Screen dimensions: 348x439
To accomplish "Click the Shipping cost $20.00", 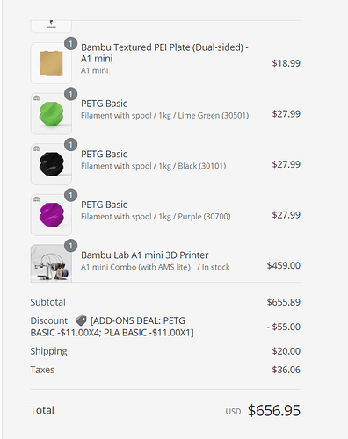I will (x=286, y=351).
